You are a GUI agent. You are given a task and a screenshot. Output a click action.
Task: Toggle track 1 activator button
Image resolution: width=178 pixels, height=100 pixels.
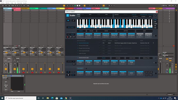point(6,69)
